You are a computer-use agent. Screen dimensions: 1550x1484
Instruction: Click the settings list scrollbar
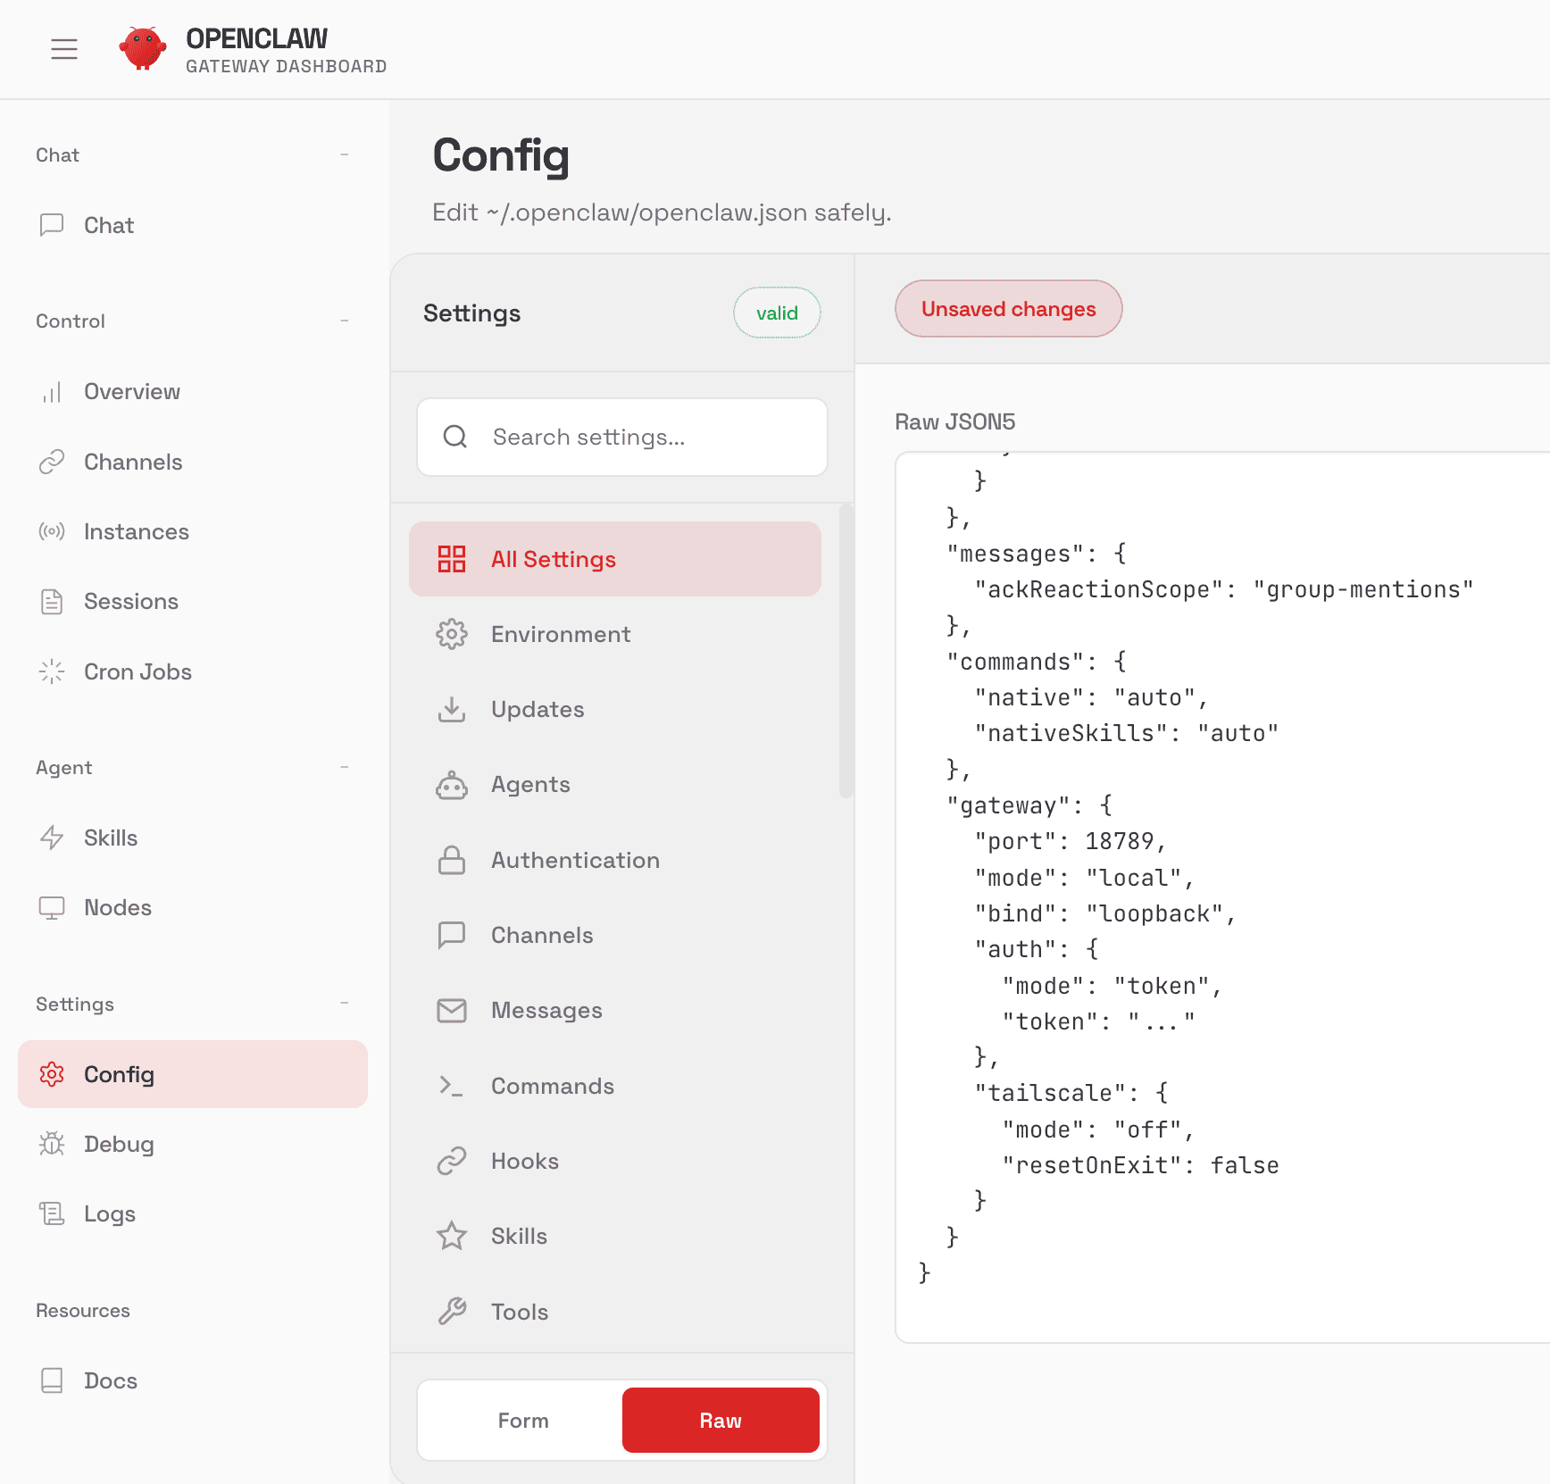point(846,652)
